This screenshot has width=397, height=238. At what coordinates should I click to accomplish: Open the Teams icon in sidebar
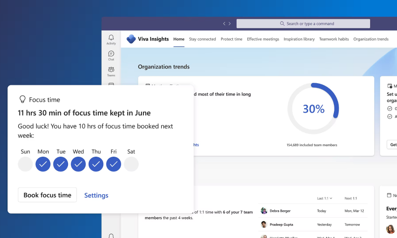tap(111, 69)
